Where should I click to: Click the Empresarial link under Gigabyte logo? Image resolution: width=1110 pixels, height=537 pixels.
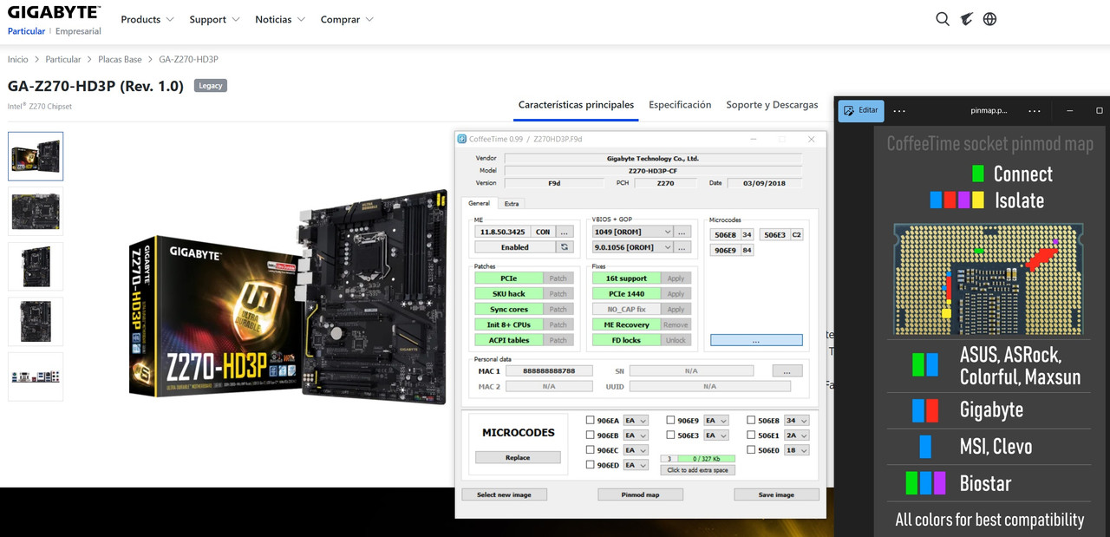pos(78,31)
